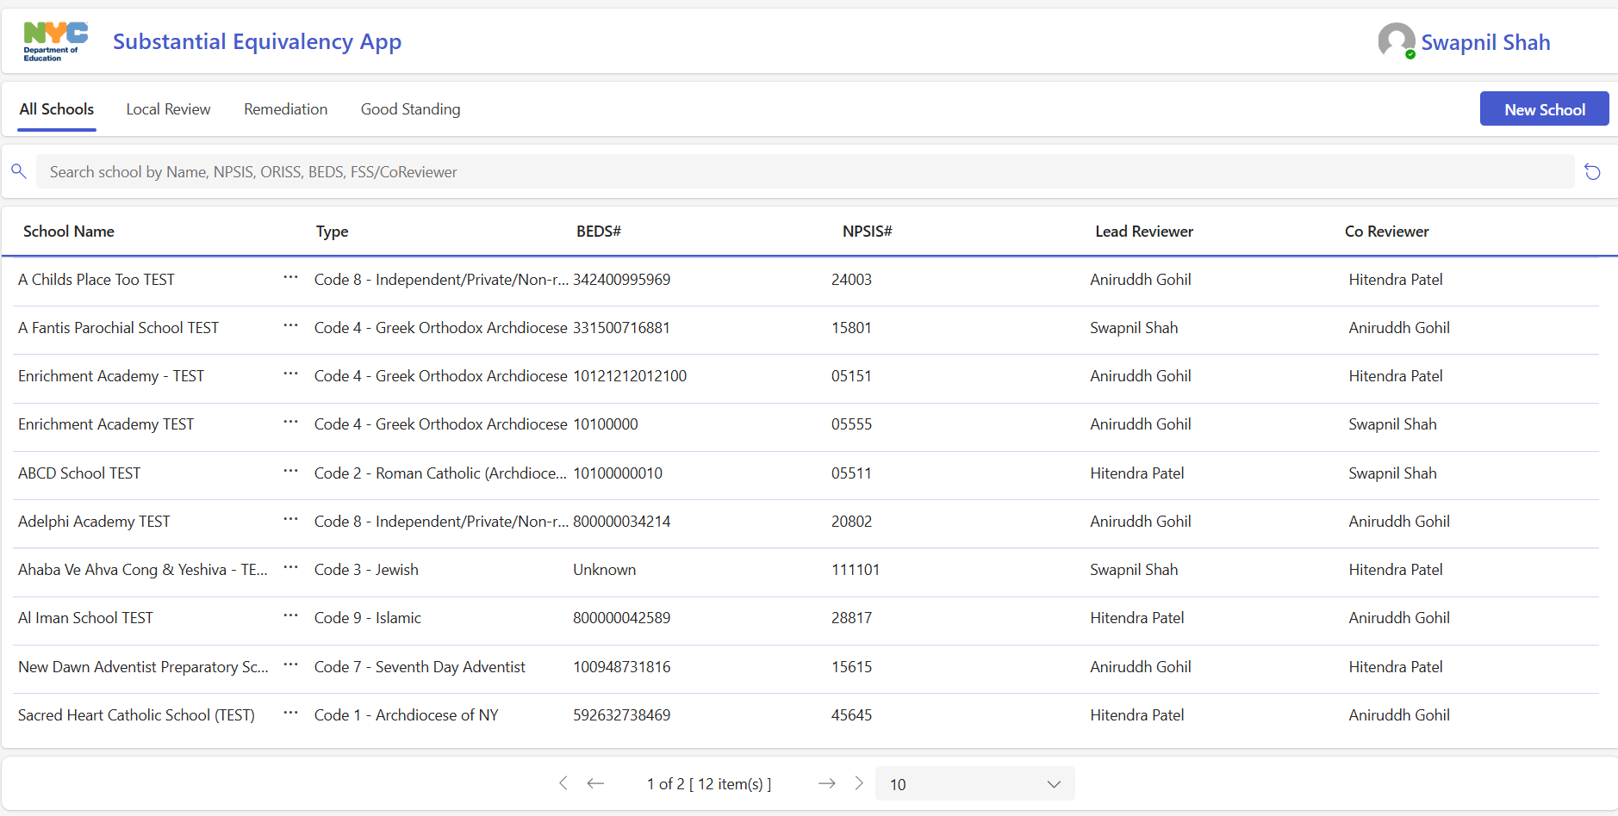Click the NYC Department of Education logo

pyautogui.click(x=55, y=41)
